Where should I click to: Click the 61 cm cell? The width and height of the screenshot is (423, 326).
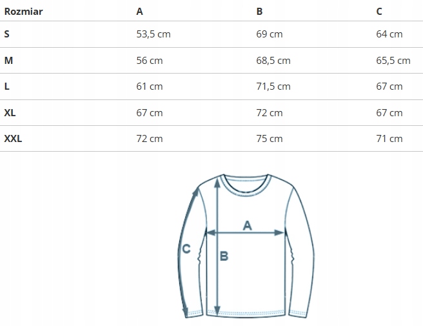click(x=150, y=87)
